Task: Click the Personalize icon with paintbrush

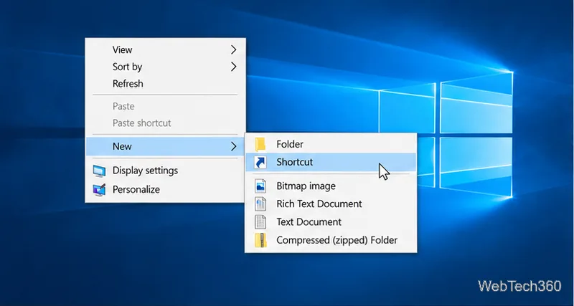Action: tap(99, 190)
